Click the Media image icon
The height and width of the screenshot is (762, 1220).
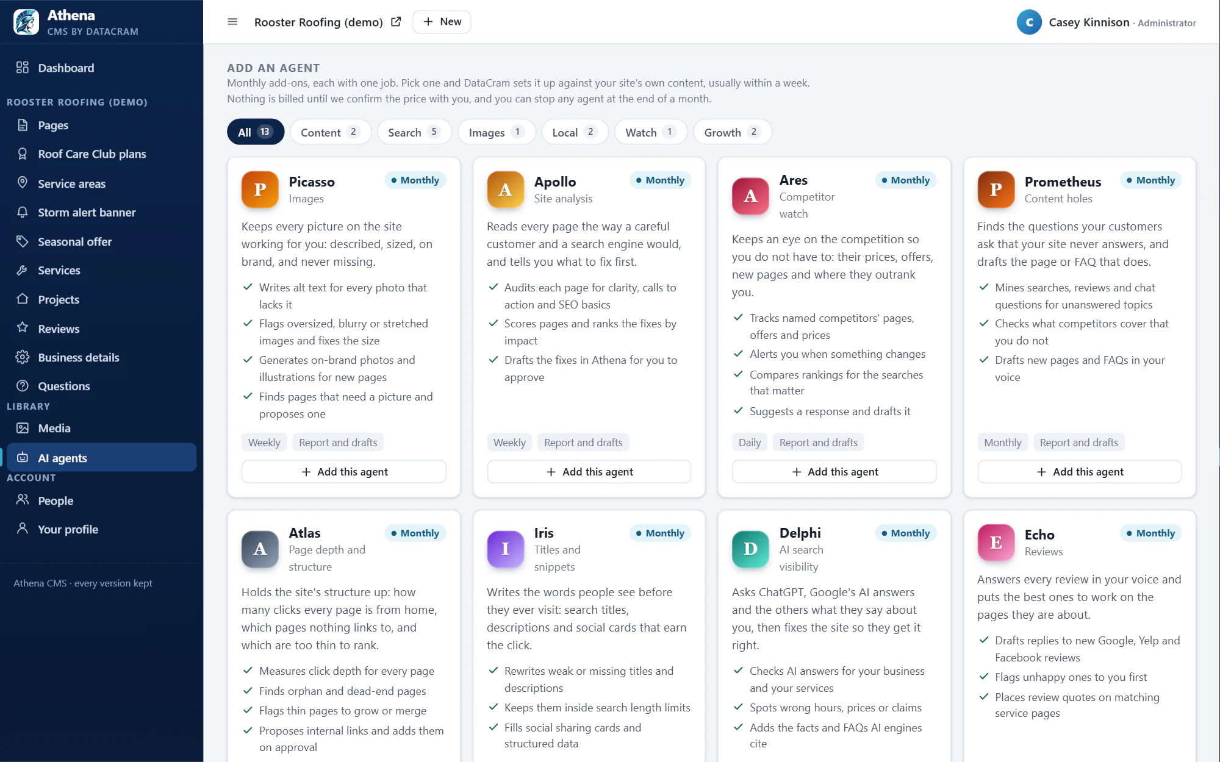click(x=23, y=428)
